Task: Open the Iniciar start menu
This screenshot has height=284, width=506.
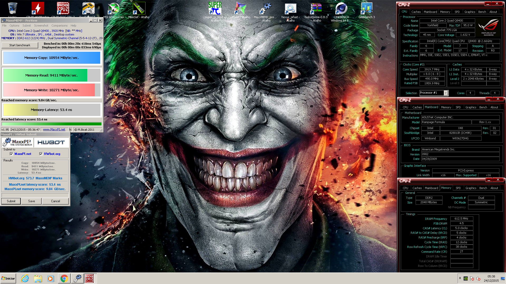Action: (8, 278)
